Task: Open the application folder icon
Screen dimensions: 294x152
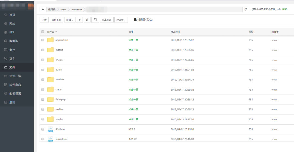Action: point(50,40)
